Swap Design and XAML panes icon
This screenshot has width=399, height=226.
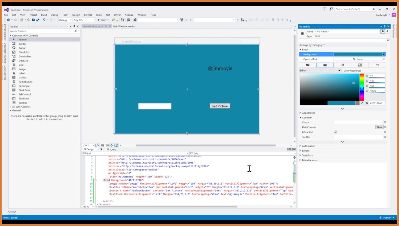coord(101,149)
